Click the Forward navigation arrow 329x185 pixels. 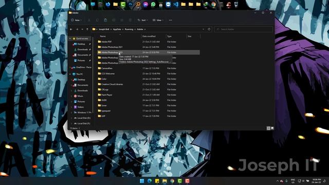click(77, 29)
